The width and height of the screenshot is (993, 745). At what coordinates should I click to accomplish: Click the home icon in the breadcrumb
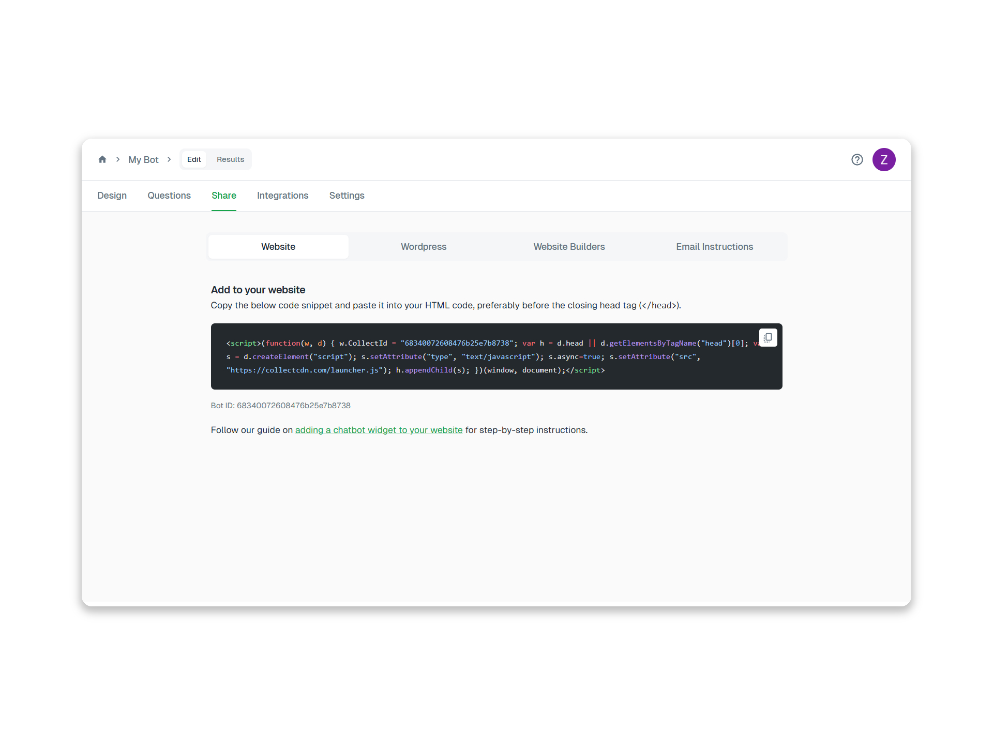[102, 159]
